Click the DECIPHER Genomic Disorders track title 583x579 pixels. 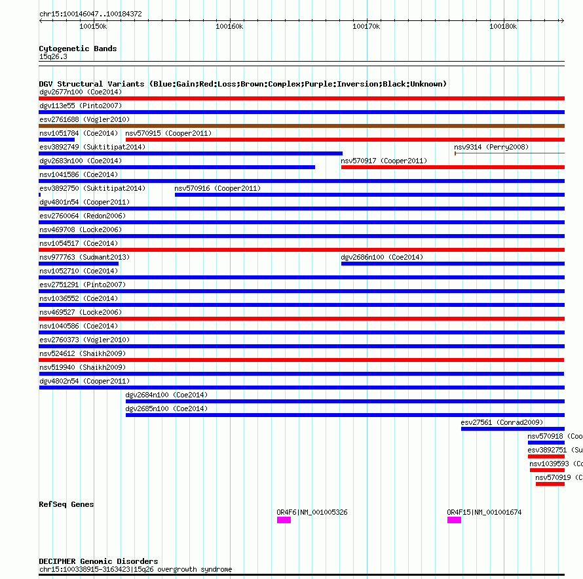[98, 561]
